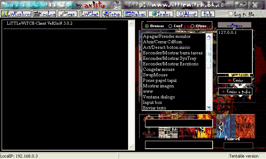This screenshot has height=159, width=266.
Task: Click the Password input field
Action: click(238, 146)
